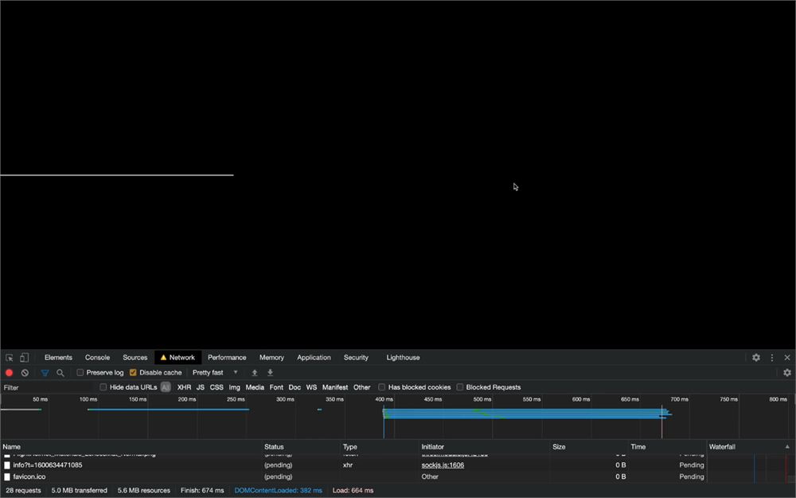Filter requests by Other type
Screen dimensions: 796x498
click(x=362, y=387)
